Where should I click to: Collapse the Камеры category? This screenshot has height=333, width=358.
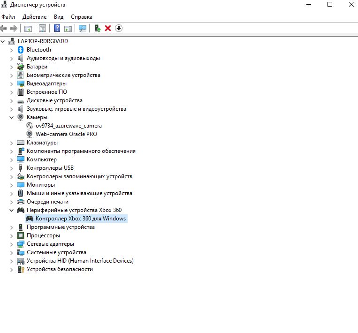[x=12, y=117]
